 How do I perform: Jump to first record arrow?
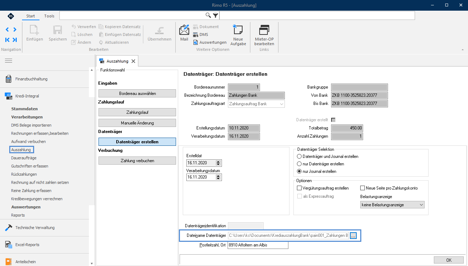pyautogui.click(x=7, y=39)
